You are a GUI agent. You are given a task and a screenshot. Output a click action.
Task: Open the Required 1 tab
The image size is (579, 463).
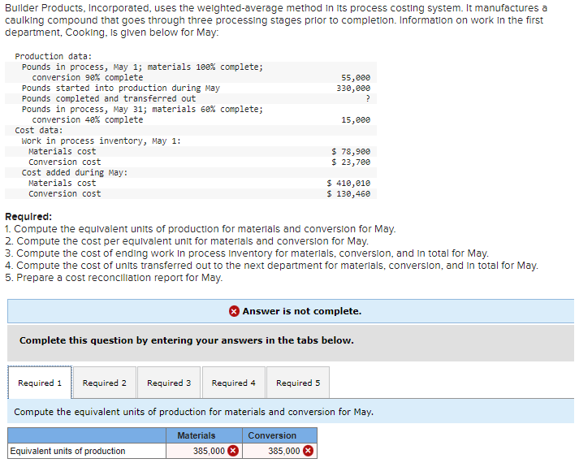[x=40, y=383]
